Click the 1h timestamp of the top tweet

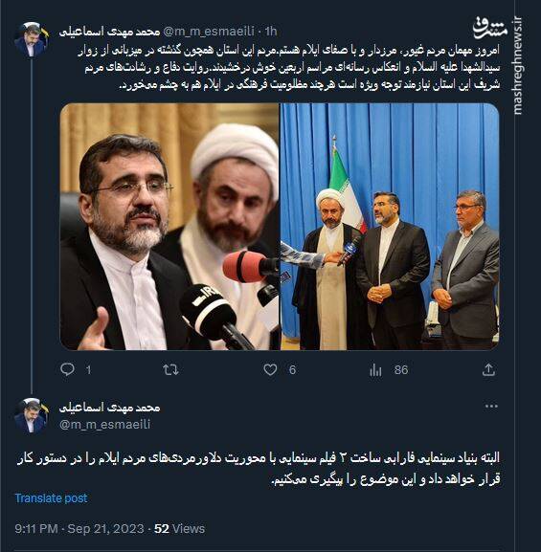tap(271, 32)
